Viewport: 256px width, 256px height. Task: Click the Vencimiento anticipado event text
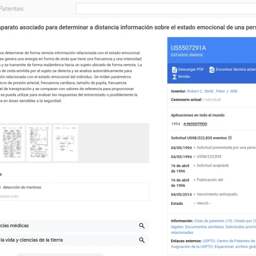click(217, 194)
